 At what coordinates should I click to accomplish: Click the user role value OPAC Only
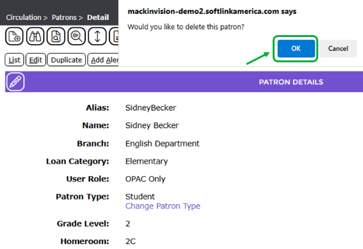pos(145,179)
